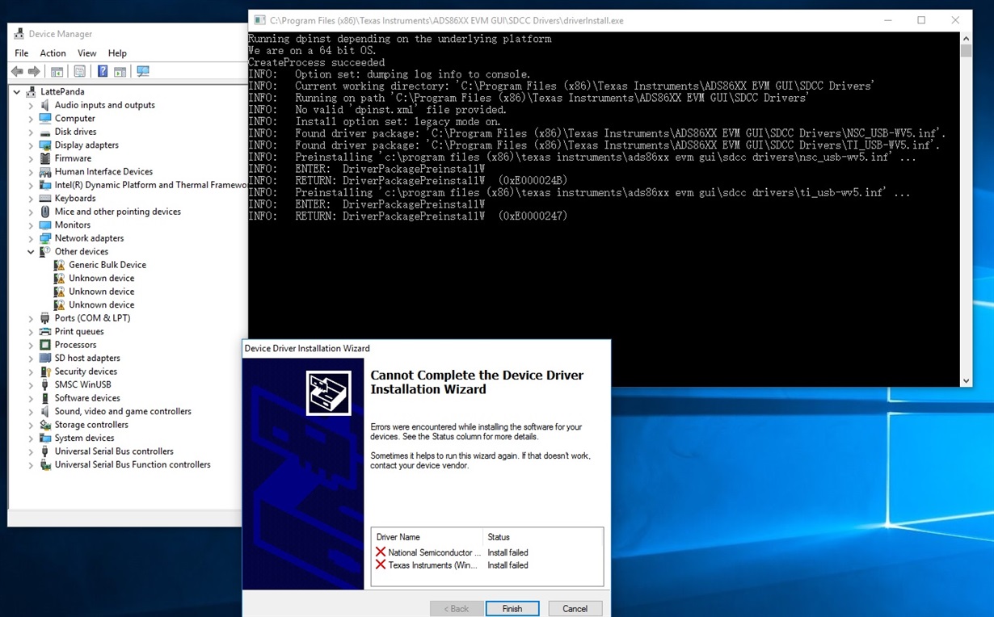Click Cancel in the Driver Installation Wizard
The height and width of the screenshot is (617, 994).
(x=575, y=609)
